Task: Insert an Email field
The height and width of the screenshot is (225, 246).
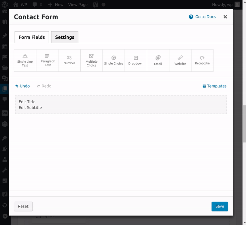Action: pos(158,61)
